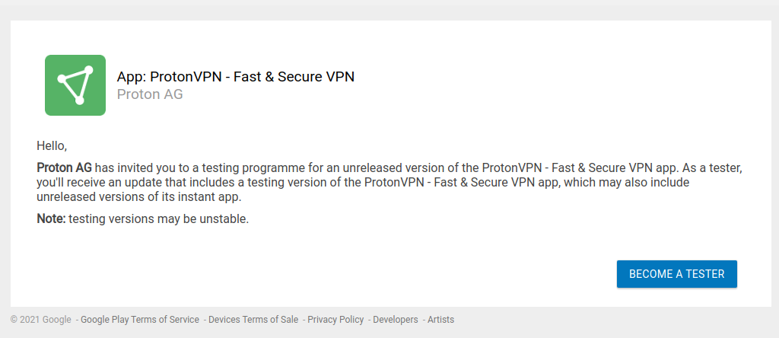The height and width of the screenshot is (338, 779).
Task: Click the 'testing versions may be unstable' text
Action: [x=158, y=218]
